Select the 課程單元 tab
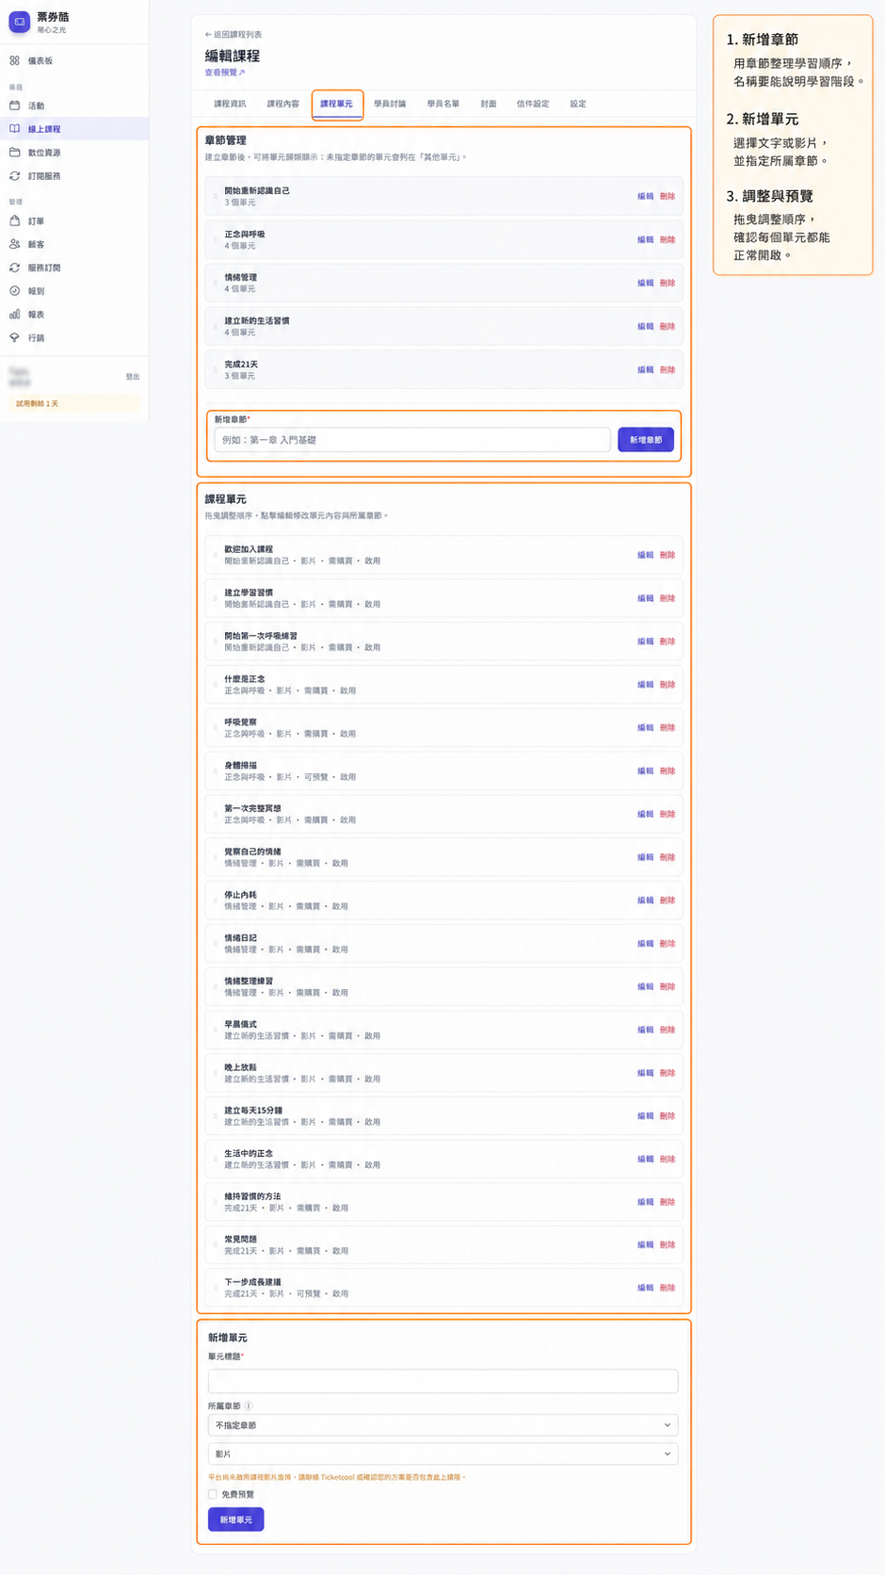The image size is (885, 1575). 336,104
